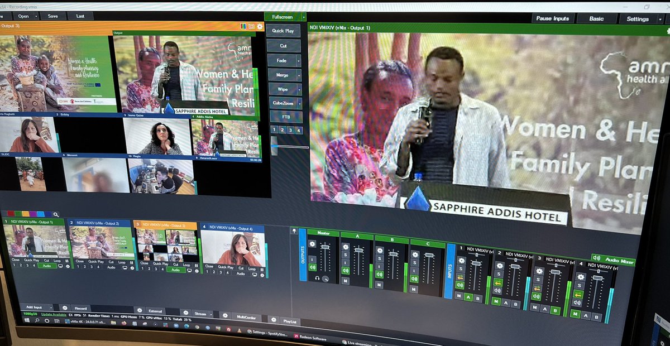Open settings gear in orange preview title bar
The height and width of the screenshot is (346, 670).
(260, 26)
